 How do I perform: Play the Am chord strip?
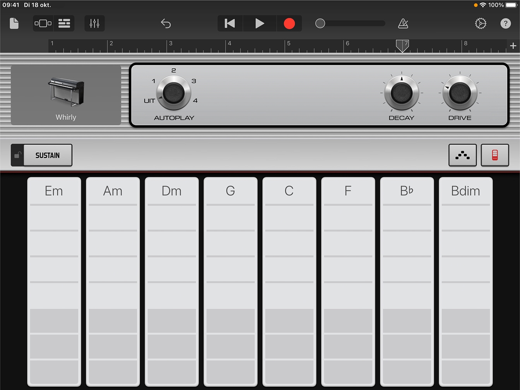click(x=113, y=282)
